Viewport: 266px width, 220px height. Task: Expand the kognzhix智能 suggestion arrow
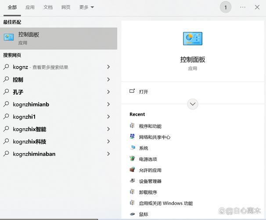point(108,129)
